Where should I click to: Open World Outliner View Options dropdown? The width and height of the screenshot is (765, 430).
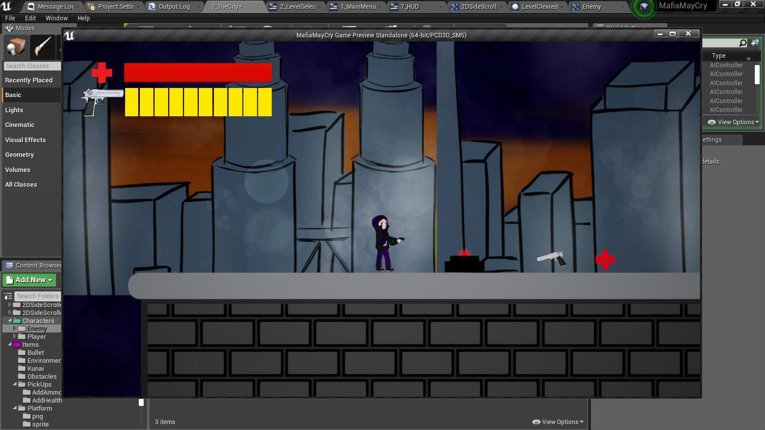click(x=734, y=122)
